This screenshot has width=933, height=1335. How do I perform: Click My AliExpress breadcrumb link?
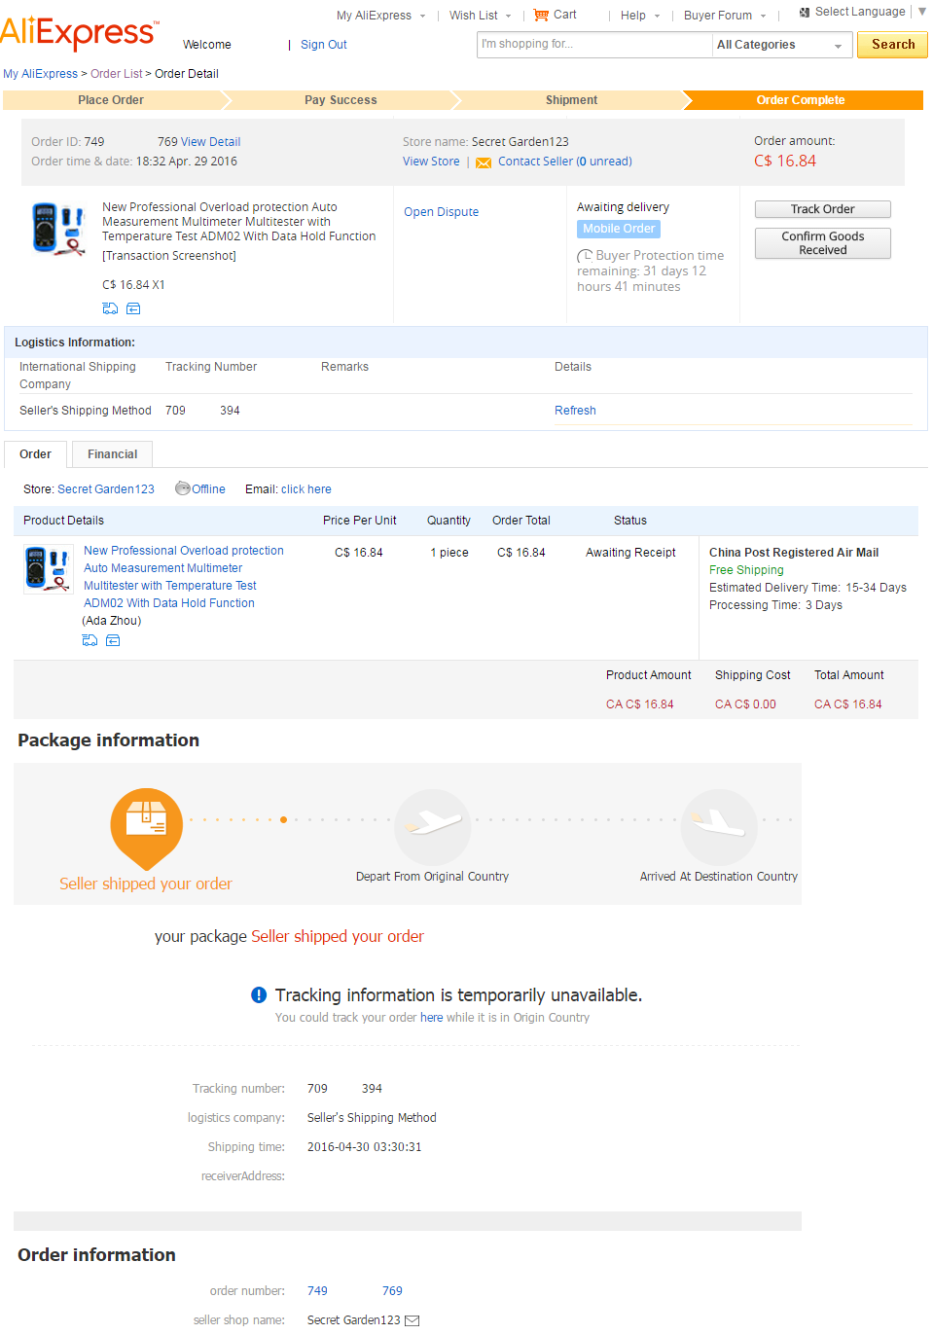(40, 74)
